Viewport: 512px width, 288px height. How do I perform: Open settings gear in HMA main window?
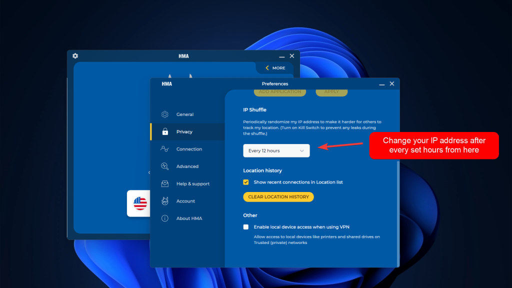[x=75, y=56]
